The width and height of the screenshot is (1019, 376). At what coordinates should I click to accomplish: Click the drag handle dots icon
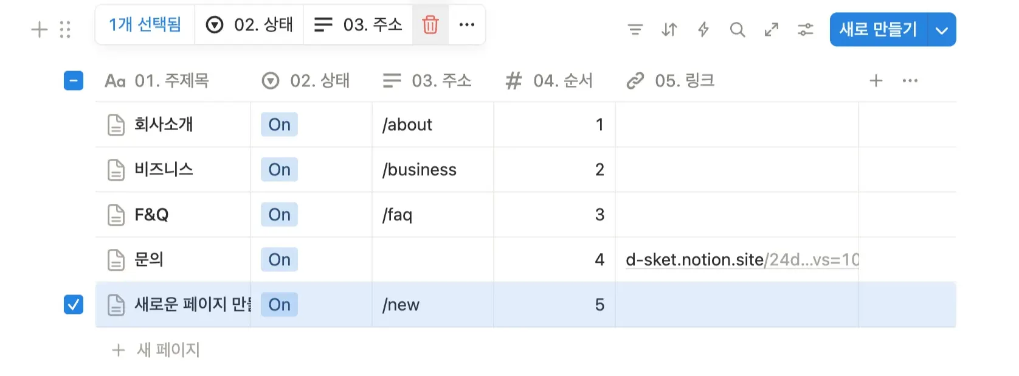pyautogui.click(x=65, y=29)
